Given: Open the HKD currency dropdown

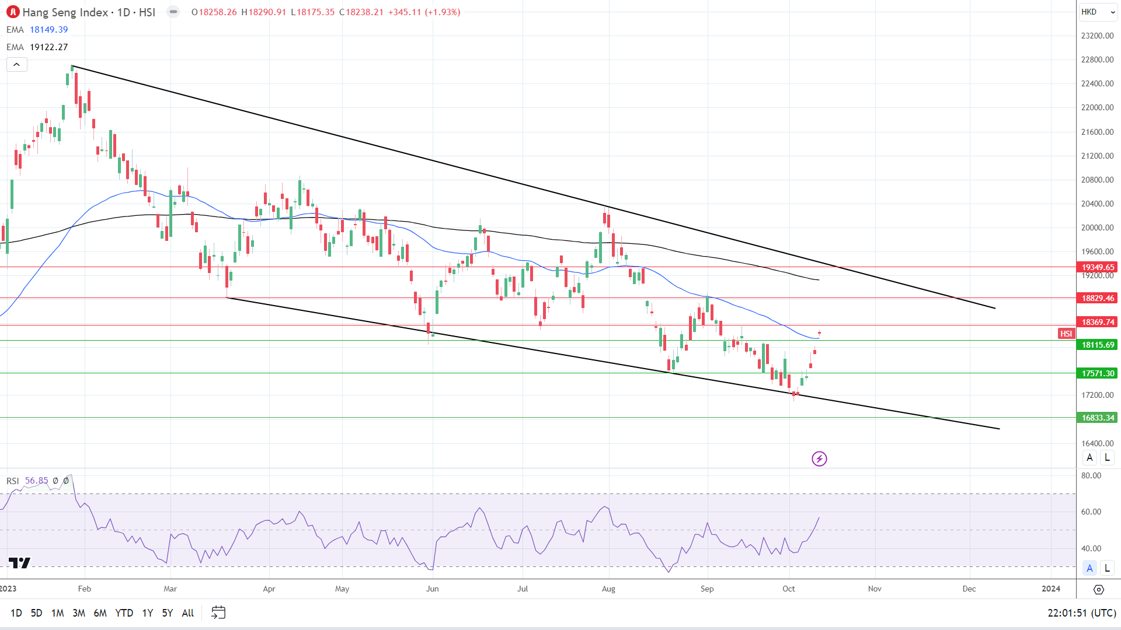Looking at the screenshot, I should click(x=1098, y=12).
